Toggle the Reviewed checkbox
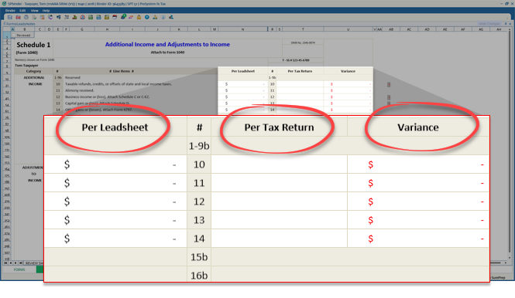Screen dimensions: 515x298 [14, 35]
